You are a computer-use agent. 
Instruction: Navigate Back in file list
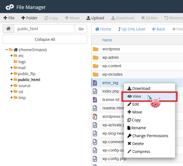click(158, 29)
